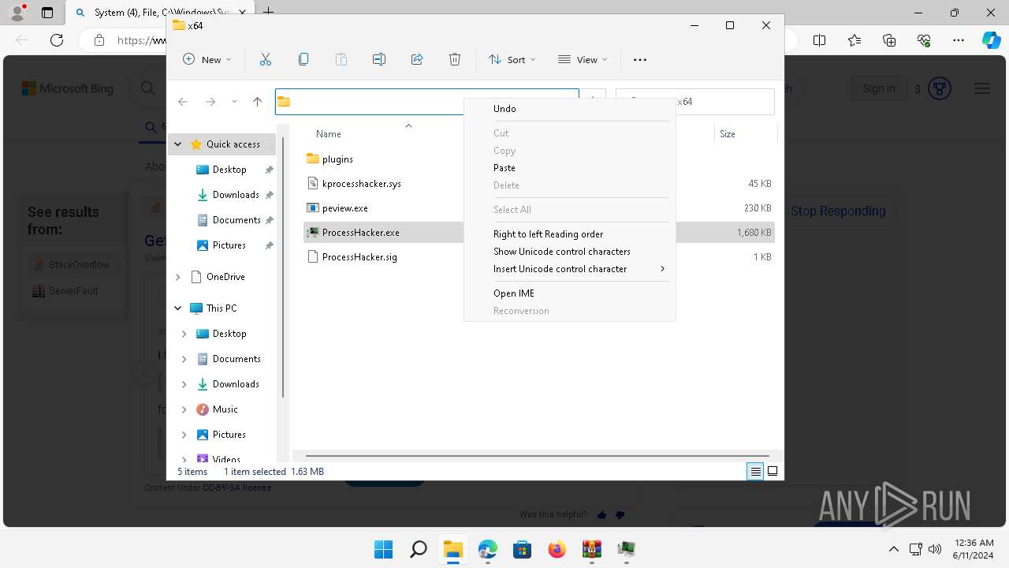Click the Rename icon in Explorer toolbar
The image size is (1009, 568).
(379, 59)
